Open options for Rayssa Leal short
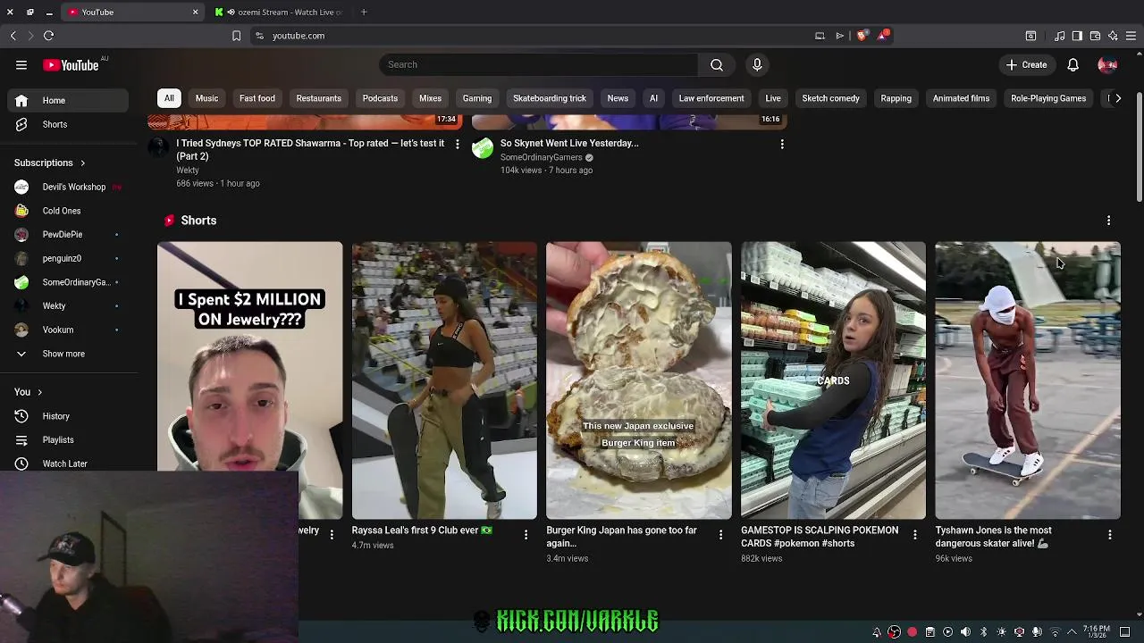This screenshot has width=1144, height=643. point(526,535)
